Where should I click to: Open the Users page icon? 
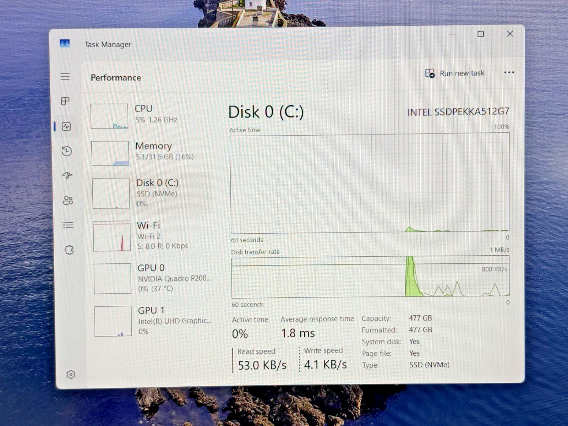[x=68, y=200]
